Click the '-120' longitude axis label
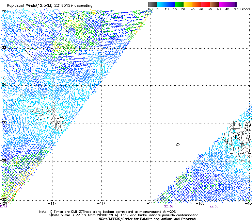The image size is (252, 221). click(x=3, y=204)
